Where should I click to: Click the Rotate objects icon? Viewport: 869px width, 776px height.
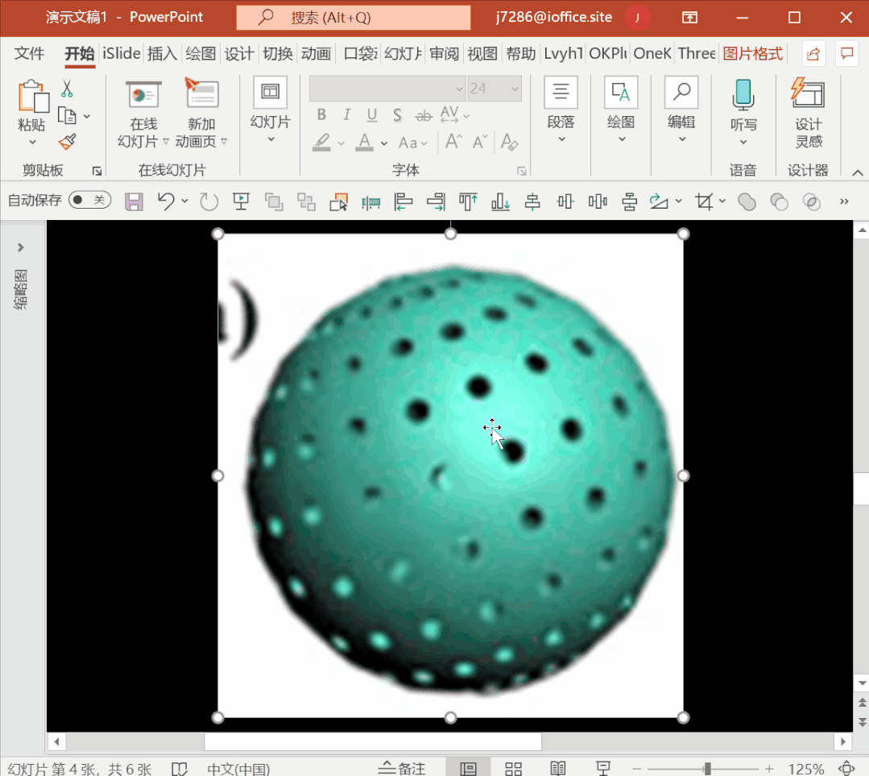point(659,201)
